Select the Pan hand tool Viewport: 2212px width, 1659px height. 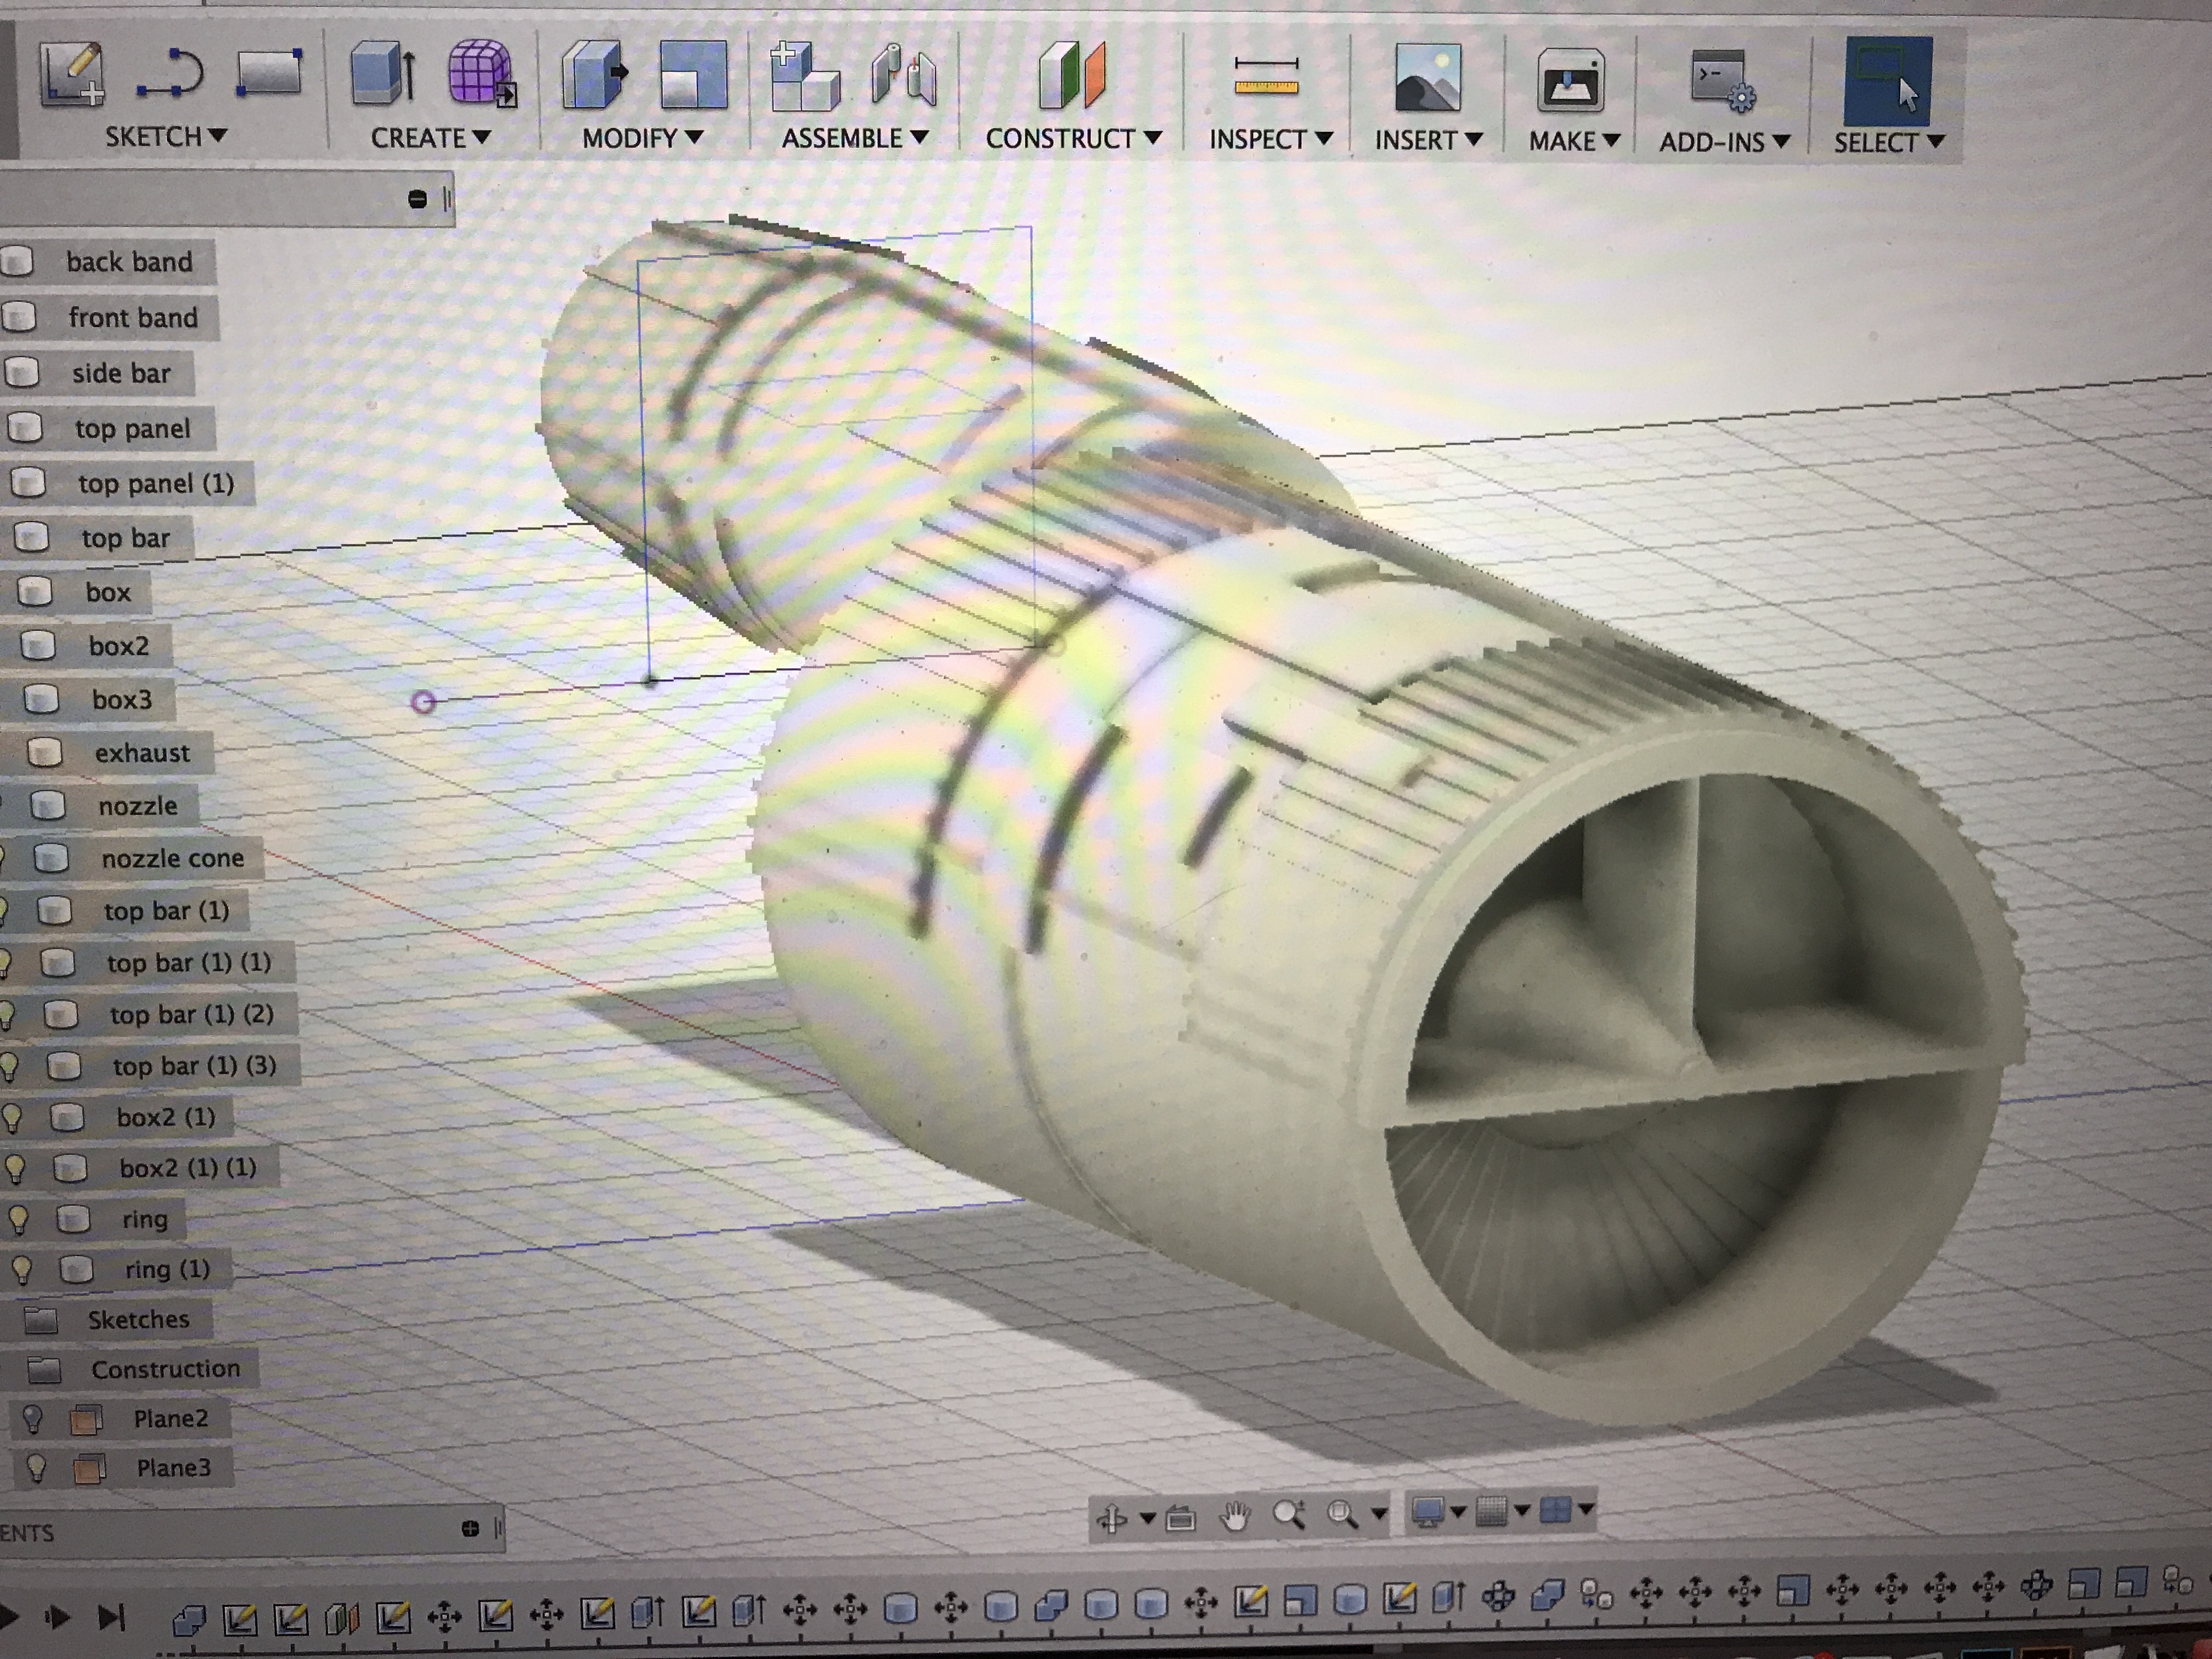(x=1236, y=1517)
